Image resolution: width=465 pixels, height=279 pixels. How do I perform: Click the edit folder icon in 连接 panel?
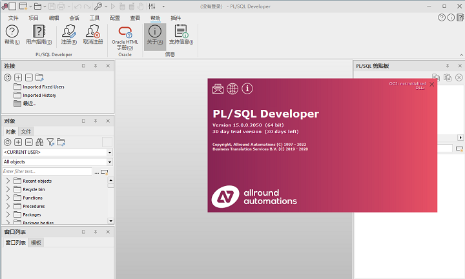tap(39, 77)
